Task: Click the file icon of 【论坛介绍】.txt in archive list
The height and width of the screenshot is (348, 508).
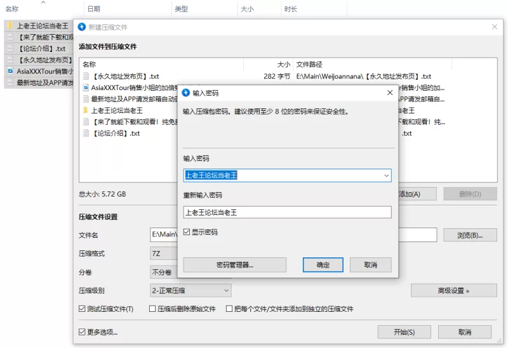Action: coord(86,133)
